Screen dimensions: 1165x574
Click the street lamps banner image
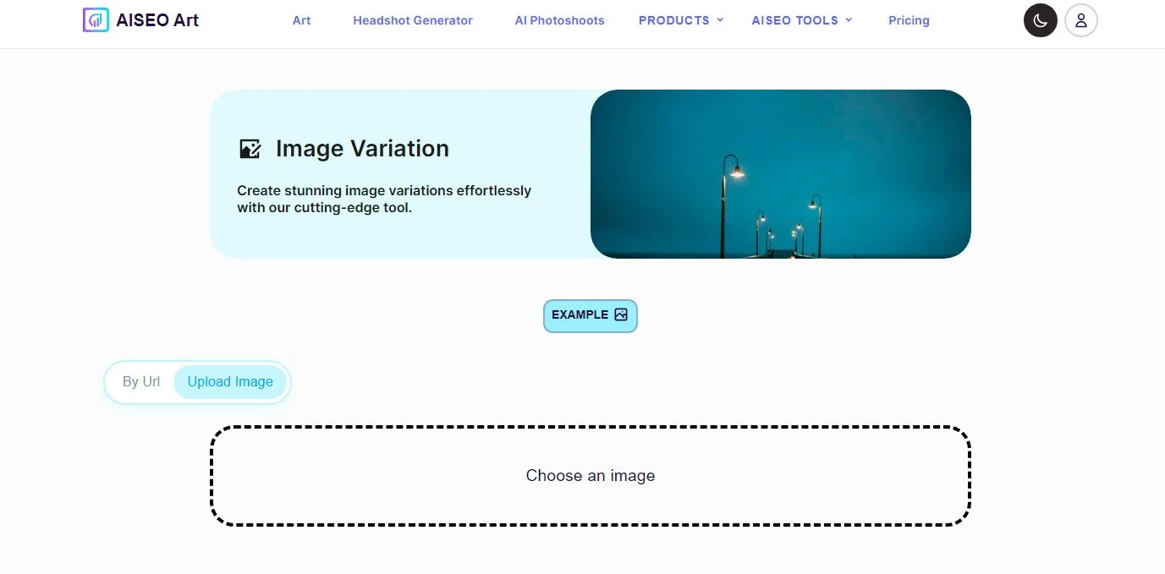pyautogui.click(x=780, y=174)
